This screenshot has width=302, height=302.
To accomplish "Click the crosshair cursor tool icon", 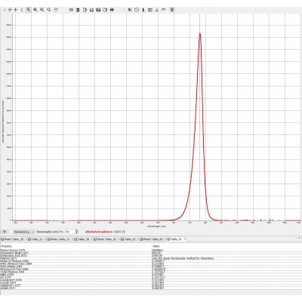I will tap(10, 10).
